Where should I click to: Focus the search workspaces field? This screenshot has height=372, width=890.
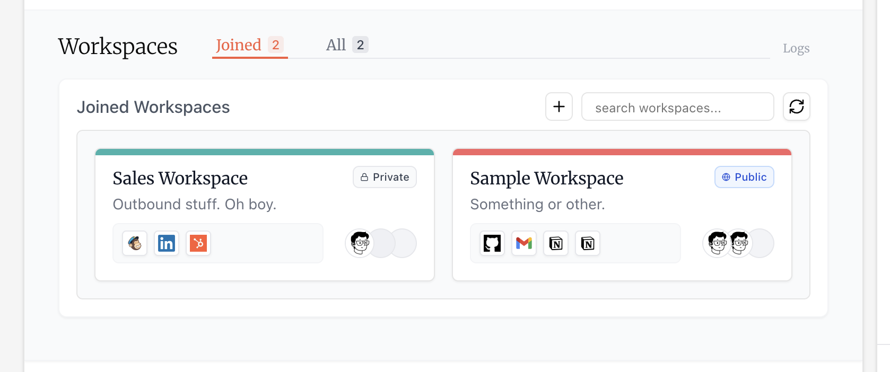pos(677,108)
